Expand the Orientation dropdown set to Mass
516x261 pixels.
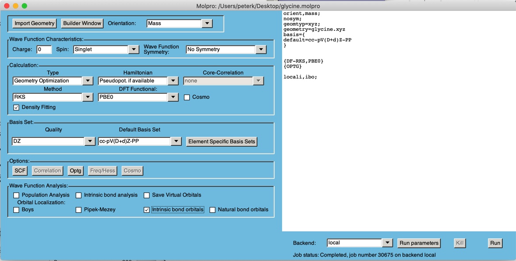[x=207, y=23]
